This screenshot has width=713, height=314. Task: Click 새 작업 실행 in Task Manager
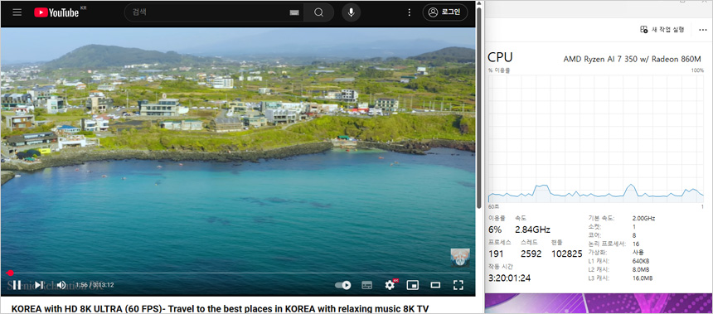tap(662, 30)
